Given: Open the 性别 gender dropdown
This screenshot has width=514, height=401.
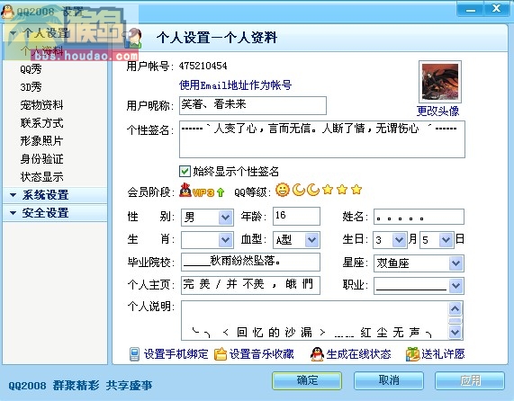Looking at the screenshot, I should point(225,218).
